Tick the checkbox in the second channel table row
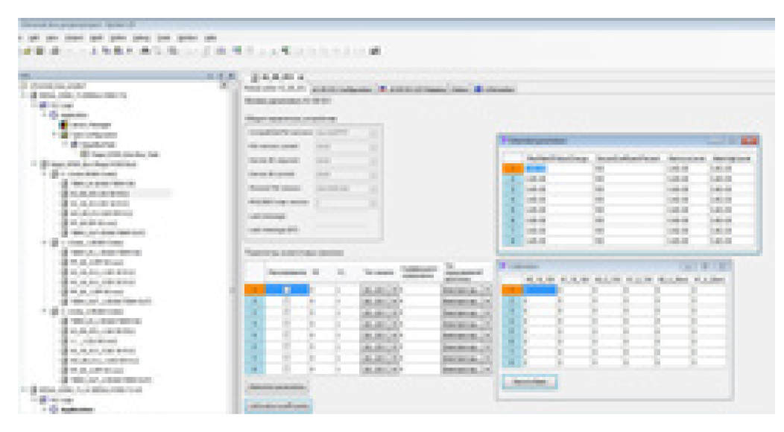Image resolution: width=784 pixels, height=432 pixels. pyautogui.click(x=285, y=301)
